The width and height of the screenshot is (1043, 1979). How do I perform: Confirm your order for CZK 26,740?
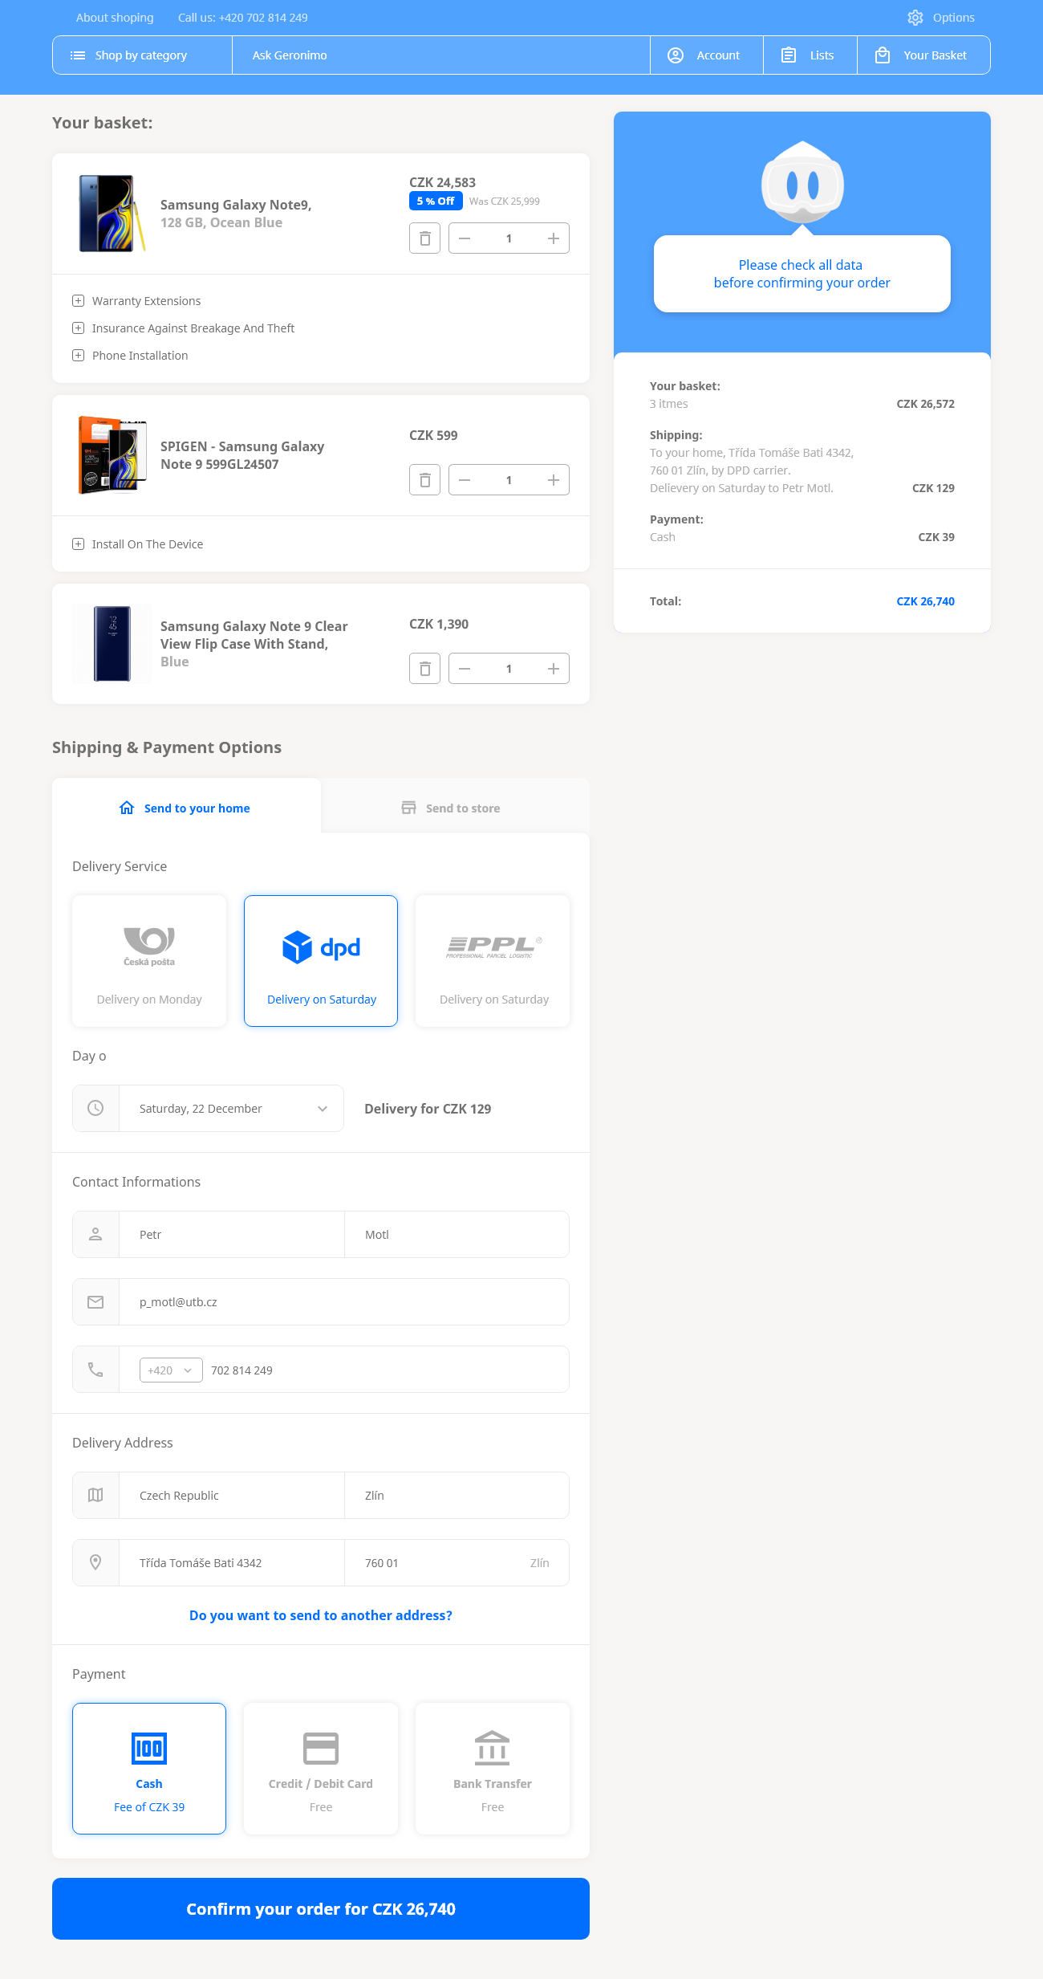321,1908
